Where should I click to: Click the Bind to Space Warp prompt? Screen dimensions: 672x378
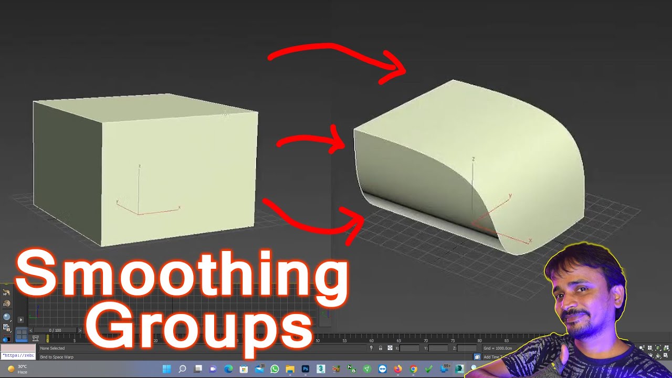pos(57,357)
